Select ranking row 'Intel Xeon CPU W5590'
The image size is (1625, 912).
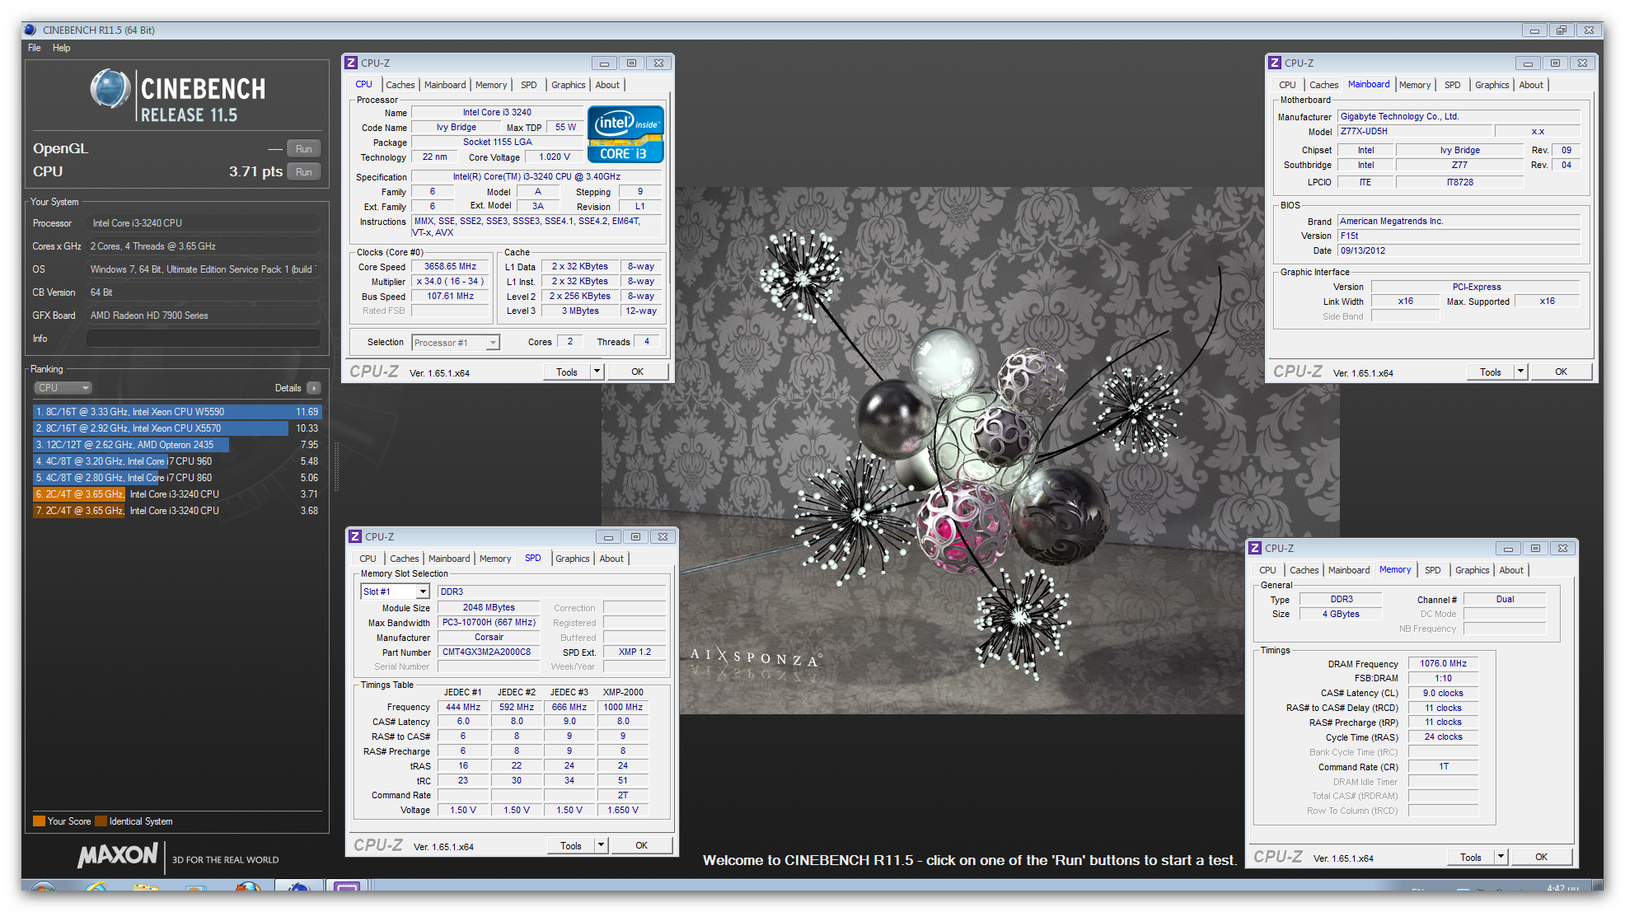click(x=177, y=412)
